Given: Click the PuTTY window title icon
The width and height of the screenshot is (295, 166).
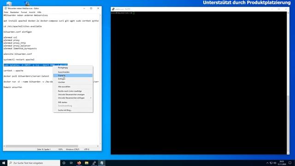Looking at the screenshot, I should [113, 9].
